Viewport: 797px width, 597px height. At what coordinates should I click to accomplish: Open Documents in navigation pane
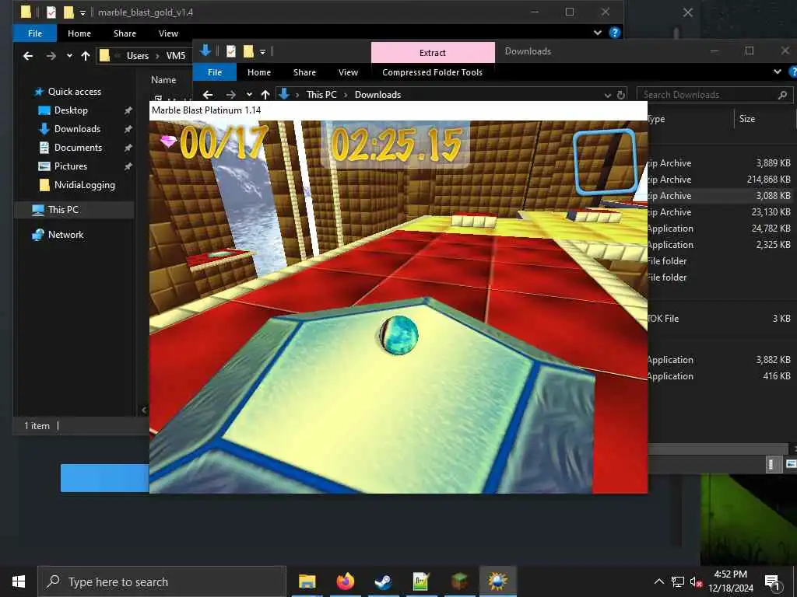[x=78, y=148]
